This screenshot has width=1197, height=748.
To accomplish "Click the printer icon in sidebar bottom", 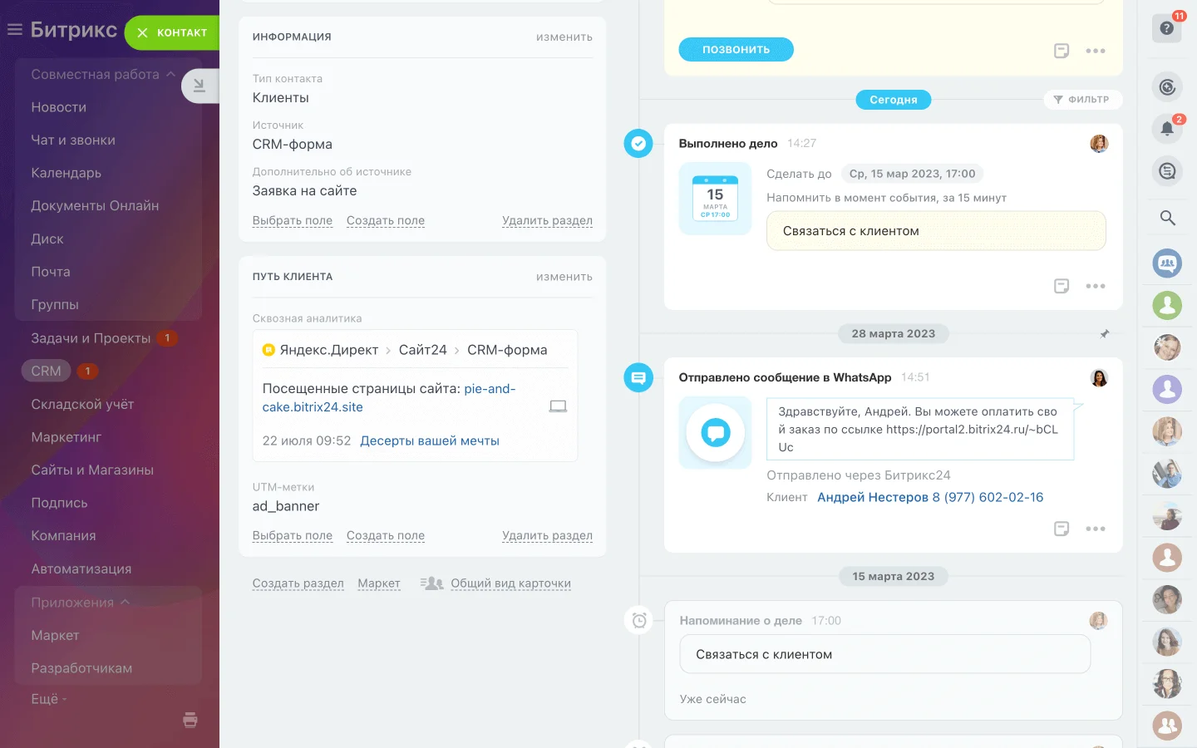I will click(190, 720).
